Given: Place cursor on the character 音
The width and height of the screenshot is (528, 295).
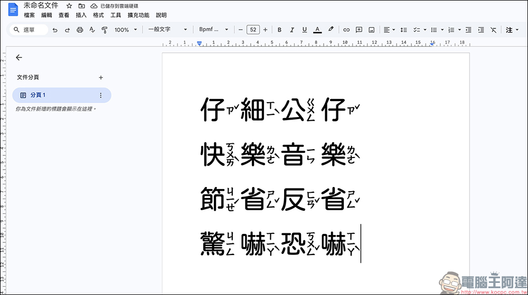Looking at the screenshot, I should click(x=293, y=154).
